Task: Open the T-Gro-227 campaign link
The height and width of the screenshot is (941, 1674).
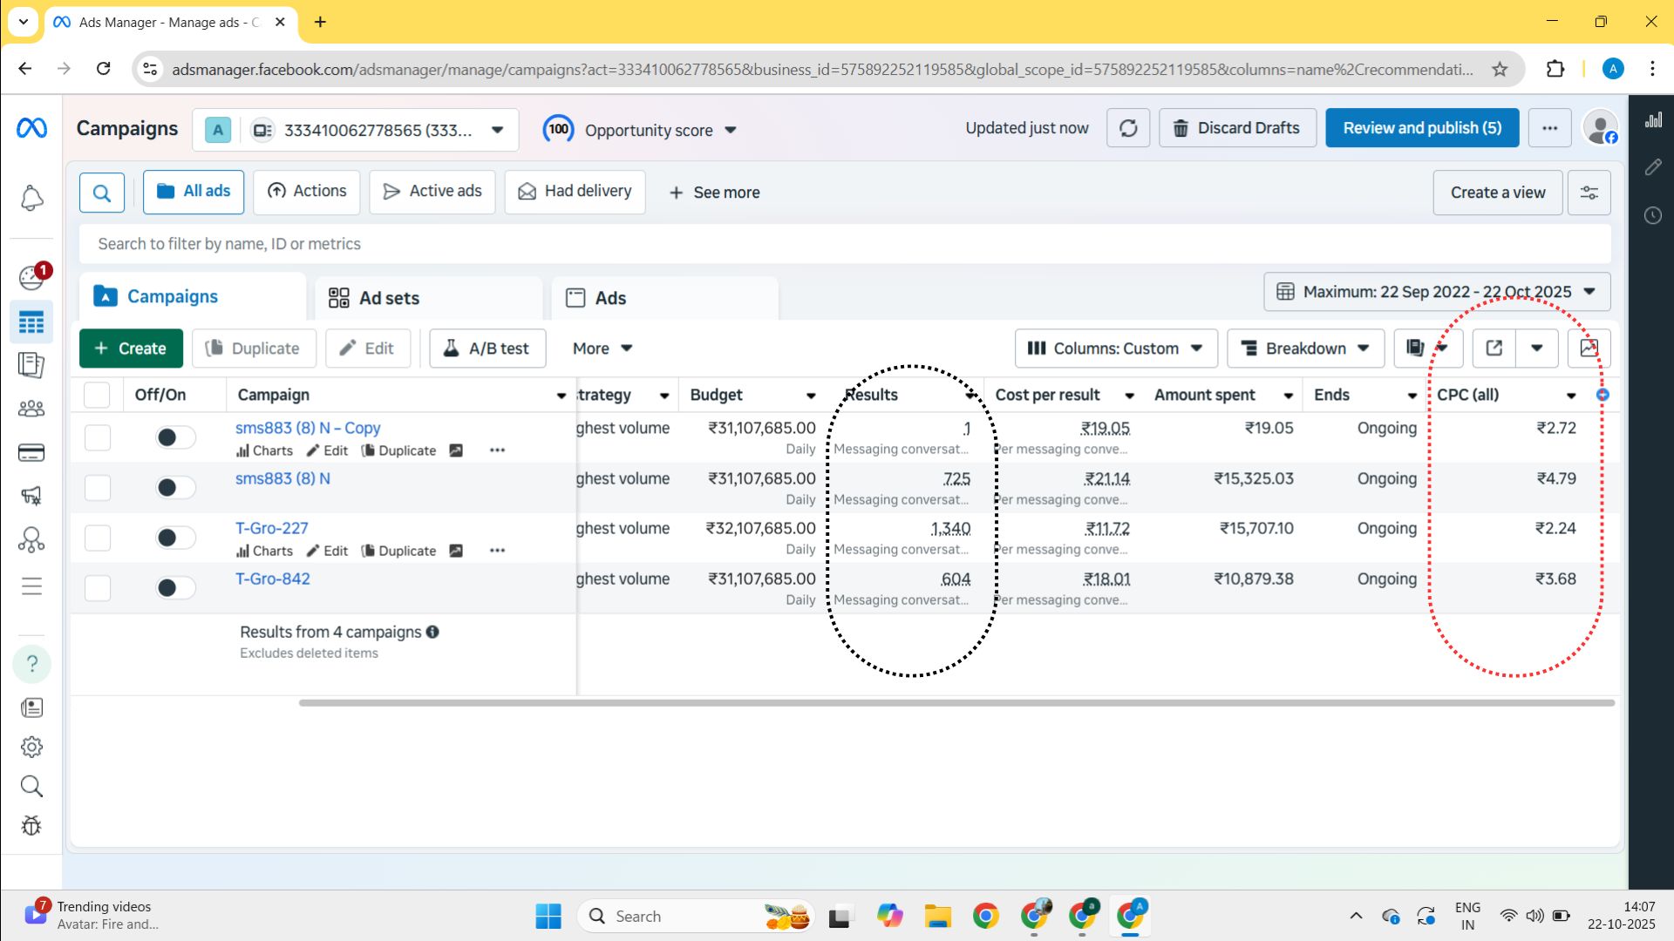Action: [x=271, y=528]
